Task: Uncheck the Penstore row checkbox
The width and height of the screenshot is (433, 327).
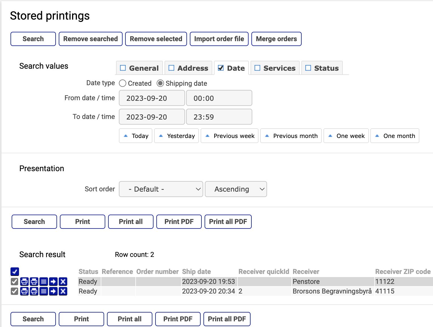Action: tap(14, 282)
